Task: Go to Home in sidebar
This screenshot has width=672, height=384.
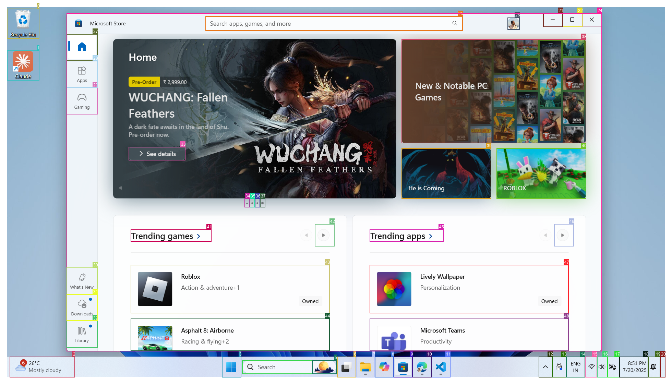Action: 82,47
